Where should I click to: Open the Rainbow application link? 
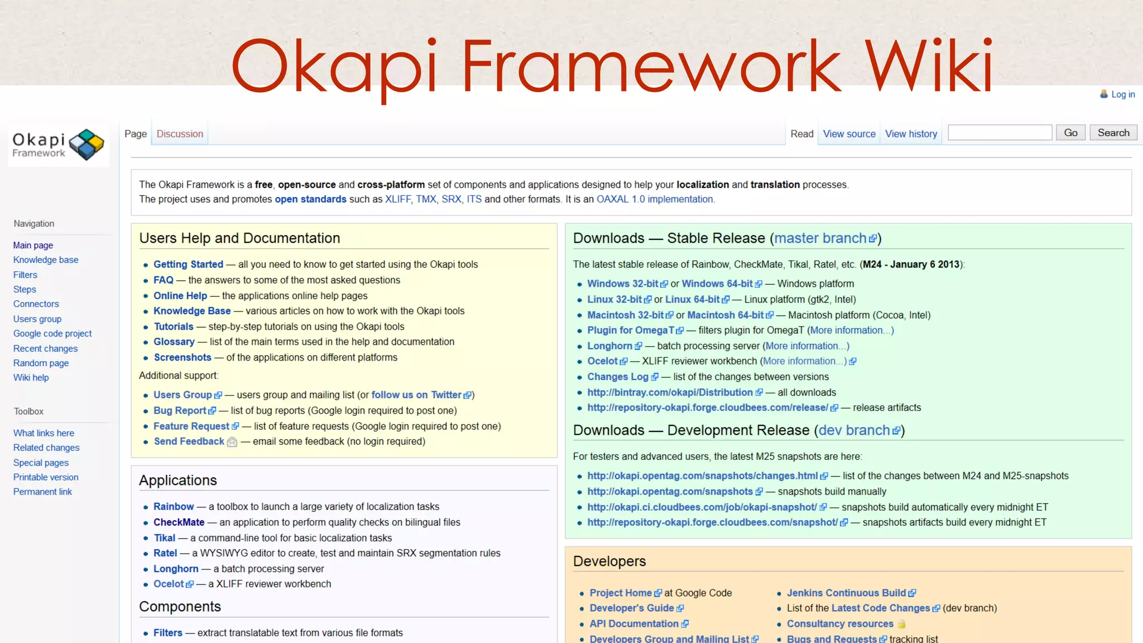click(174, 507)
